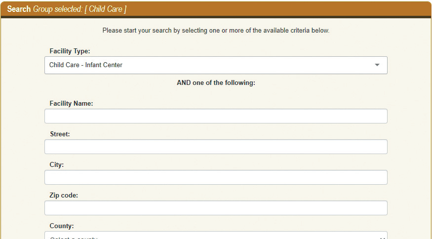Focus the Facility Name text field
The width and height of the screenshot is (433, 239).
(x=216, y=116)
